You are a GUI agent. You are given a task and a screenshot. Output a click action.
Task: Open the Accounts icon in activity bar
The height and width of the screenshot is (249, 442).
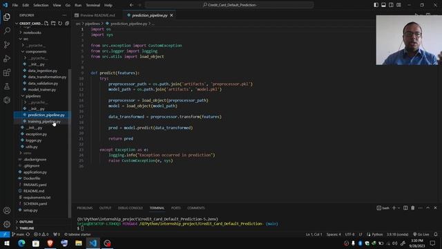pyautogui.click(x=7, y=210)
